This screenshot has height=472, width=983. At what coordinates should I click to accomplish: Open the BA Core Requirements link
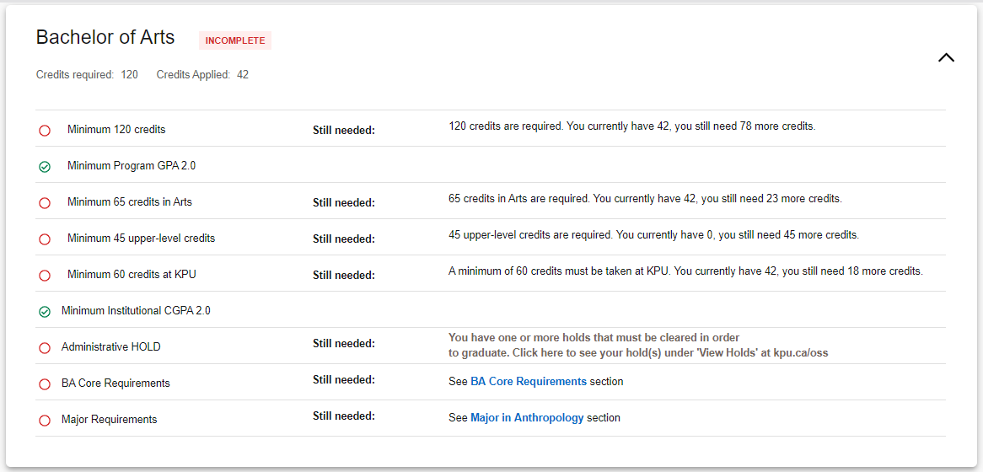[528, 382]
